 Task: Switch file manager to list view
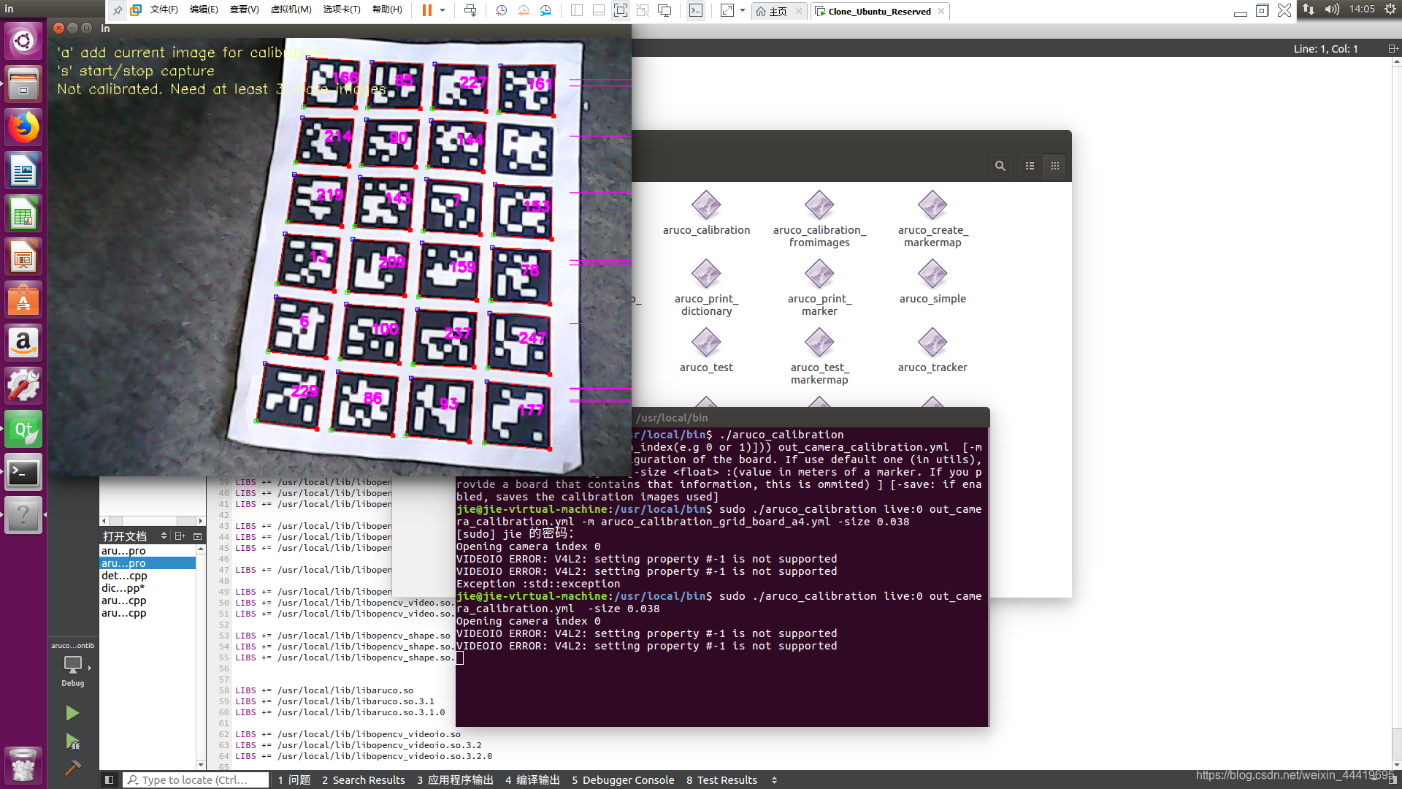(1030, 166)
